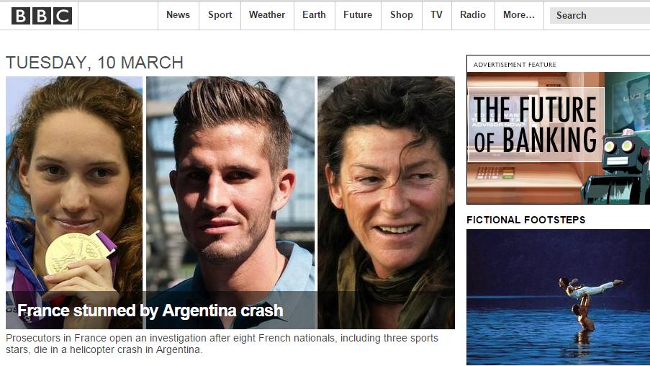
Task: Click into the Search field
Action: click(600, 15)
